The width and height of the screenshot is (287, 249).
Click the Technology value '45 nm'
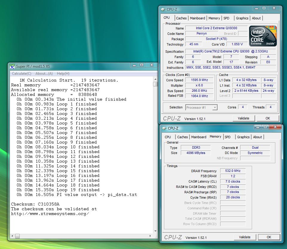(x=194, y=44)
